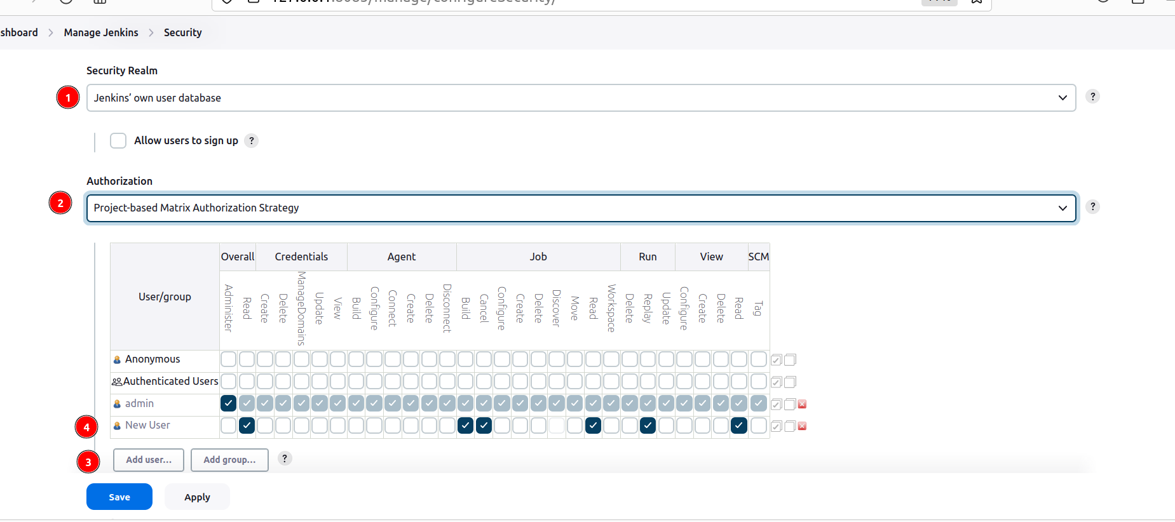Viewport: 1175px width, 522px height.
Task: Open help for Authorization strategy
Action: (x=1092, y=206)
